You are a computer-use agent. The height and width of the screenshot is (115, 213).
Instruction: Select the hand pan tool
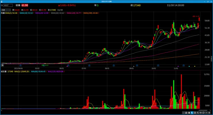pos(189,113)
